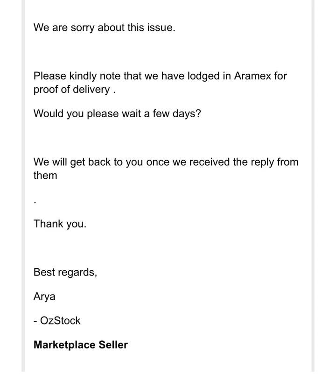The height and width of the screenshot is (374, 336).
Task: Click the 'We are sorry about this issue.' sentence
Action: point(104,28)
